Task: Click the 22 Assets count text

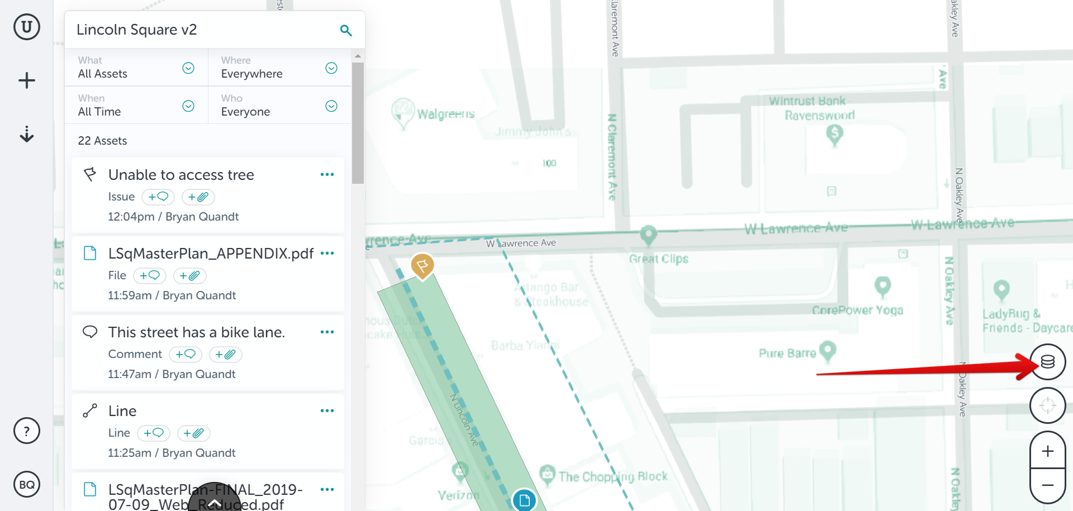Action: click(102, 141)
